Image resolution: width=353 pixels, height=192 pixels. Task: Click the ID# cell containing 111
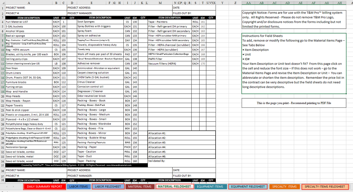(64, 77)
